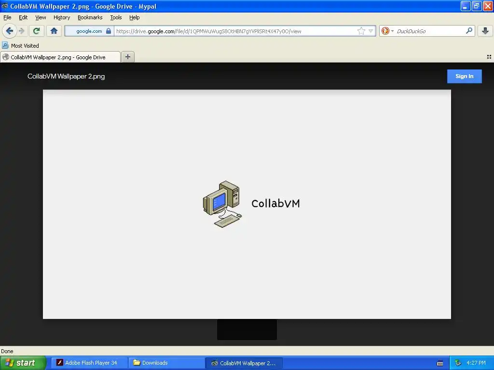The image size is (494, 370).
Task: Click the CollabVM Wallpaper 2.png file title
Action: (x=66, y=76)
